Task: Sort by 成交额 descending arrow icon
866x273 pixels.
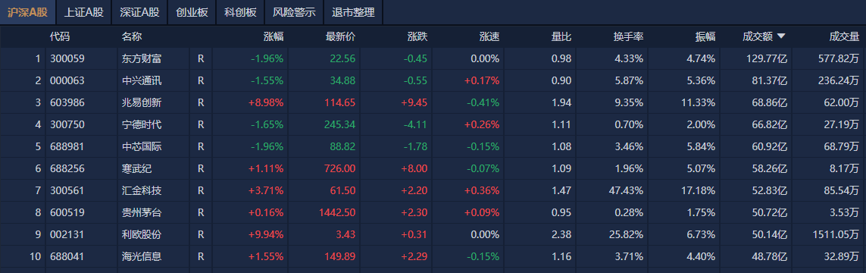Action: click(780, 36)
